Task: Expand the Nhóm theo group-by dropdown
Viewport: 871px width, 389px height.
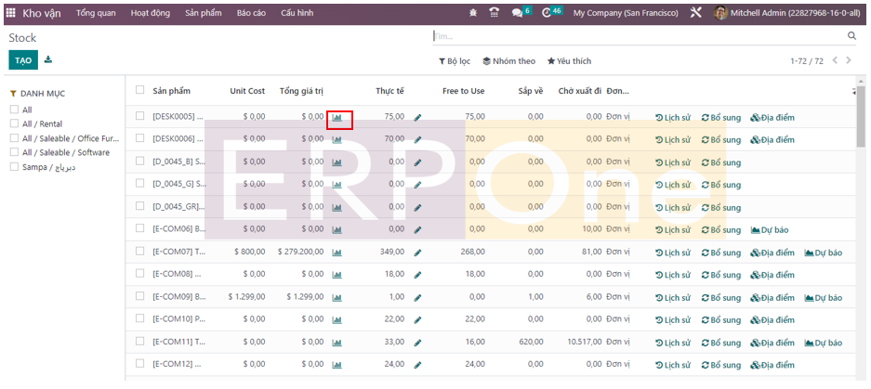Action: [x=508, y=61]
